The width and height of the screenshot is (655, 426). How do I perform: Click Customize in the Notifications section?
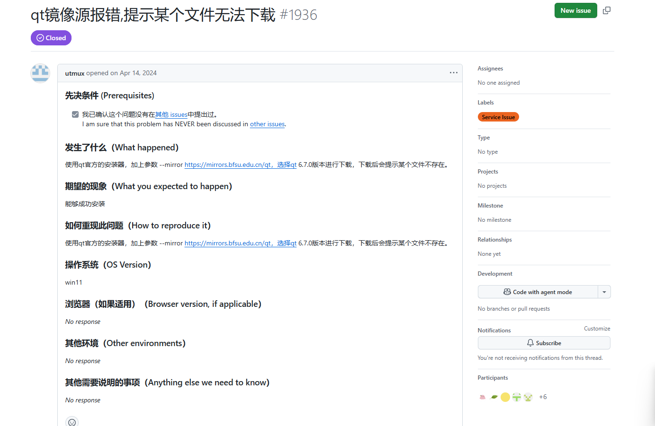click(597, 328)
